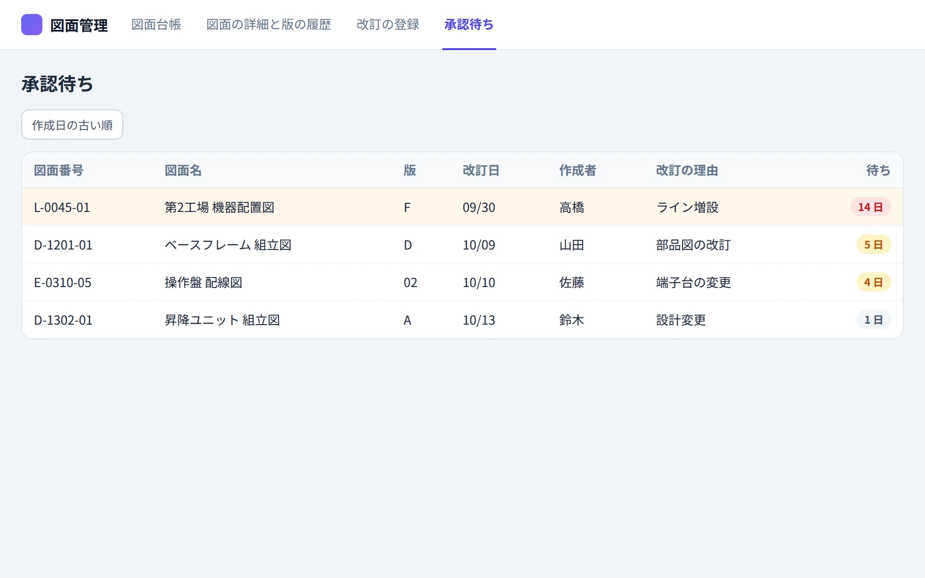925x578 pixels.
Task: Click reason 設計変更
Action: click(681, 320)
